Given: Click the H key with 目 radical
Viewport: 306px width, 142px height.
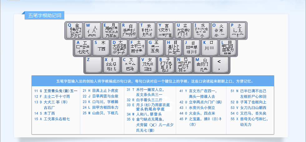Looking at the screenshot, I should point(174,48).
